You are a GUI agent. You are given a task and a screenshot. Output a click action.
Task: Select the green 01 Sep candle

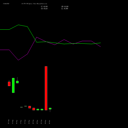tap(17, 82)
